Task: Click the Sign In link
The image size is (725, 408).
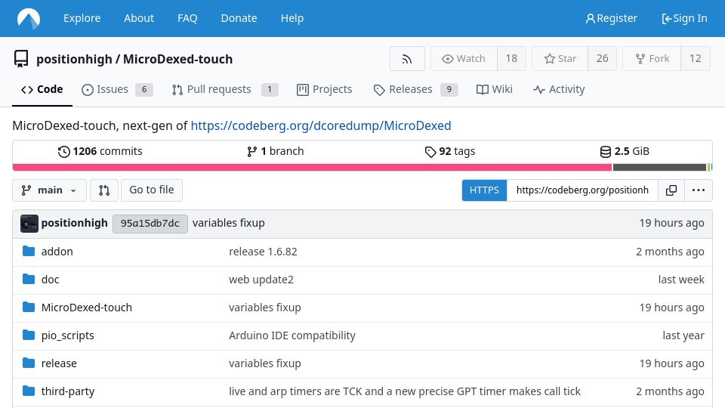Action: click(x=684, y=18)
